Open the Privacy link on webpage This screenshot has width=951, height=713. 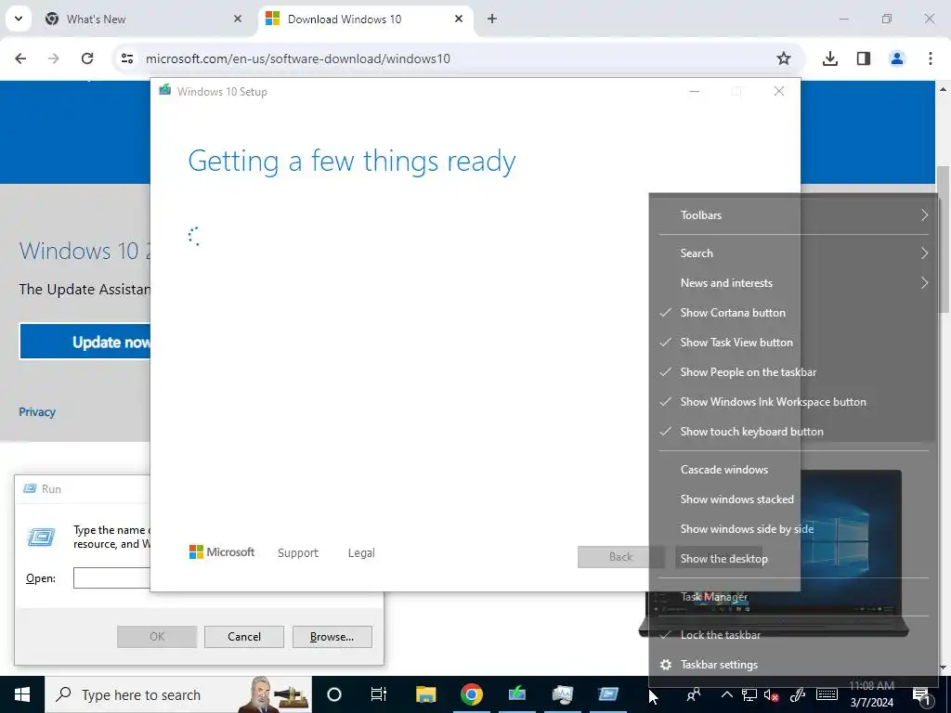(x=37, y=412)
